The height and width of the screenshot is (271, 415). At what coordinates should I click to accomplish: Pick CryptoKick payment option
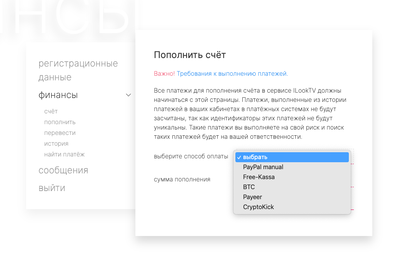258,207
